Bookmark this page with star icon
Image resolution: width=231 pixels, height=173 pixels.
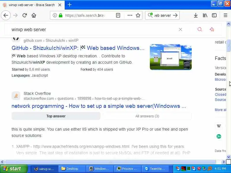point(138,15)
